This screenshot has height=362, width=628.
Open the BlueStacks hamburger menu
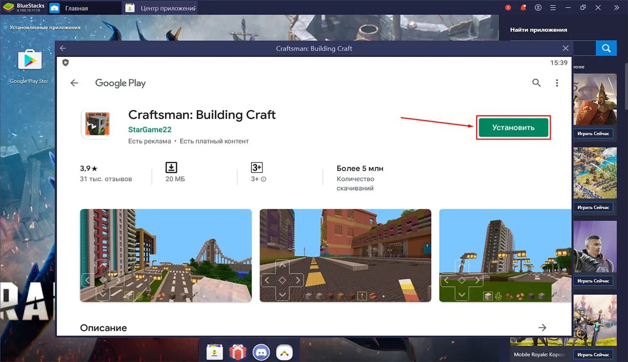553,8
